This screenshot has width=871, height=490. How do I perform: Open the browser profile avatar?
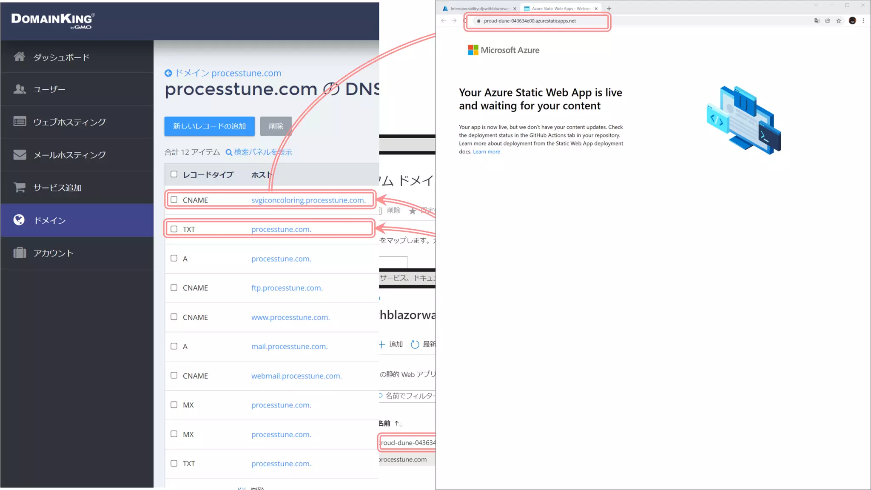(x=852, y=21)
